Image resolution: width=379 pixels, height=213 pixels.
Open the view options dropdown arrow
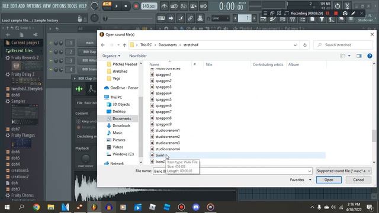point(349,56)
